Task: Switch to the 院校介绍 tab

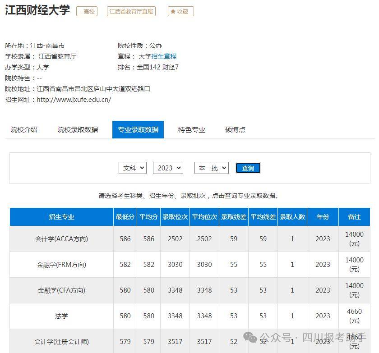Action: pos(24,130)
